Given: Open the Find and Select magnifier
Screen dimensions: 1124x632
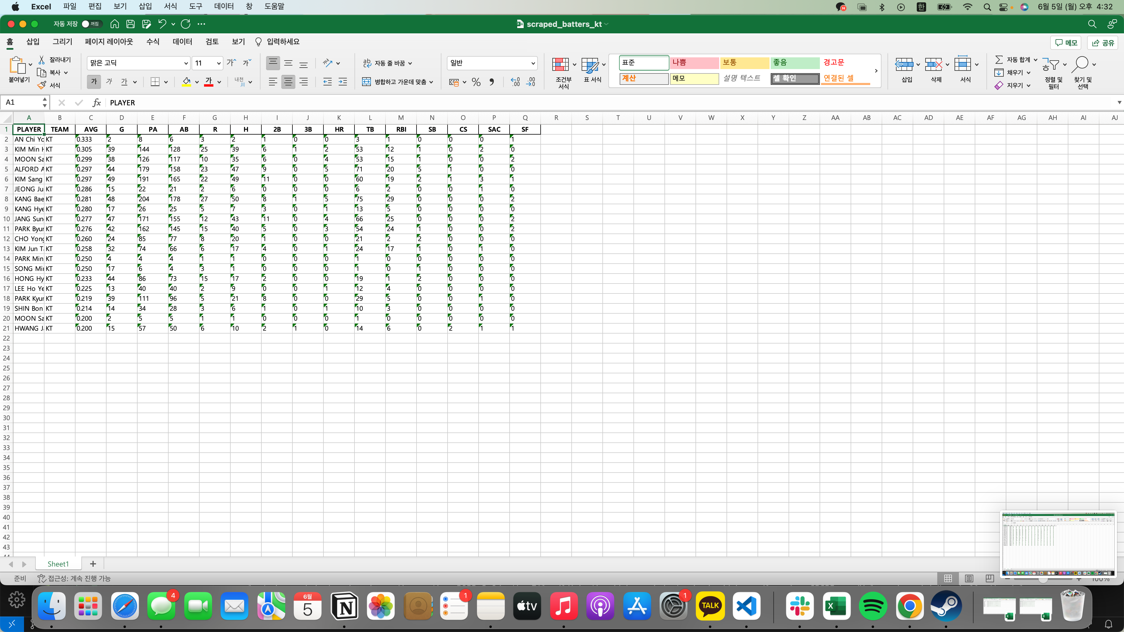Looking at the screenshot, I should (1081, 65).
